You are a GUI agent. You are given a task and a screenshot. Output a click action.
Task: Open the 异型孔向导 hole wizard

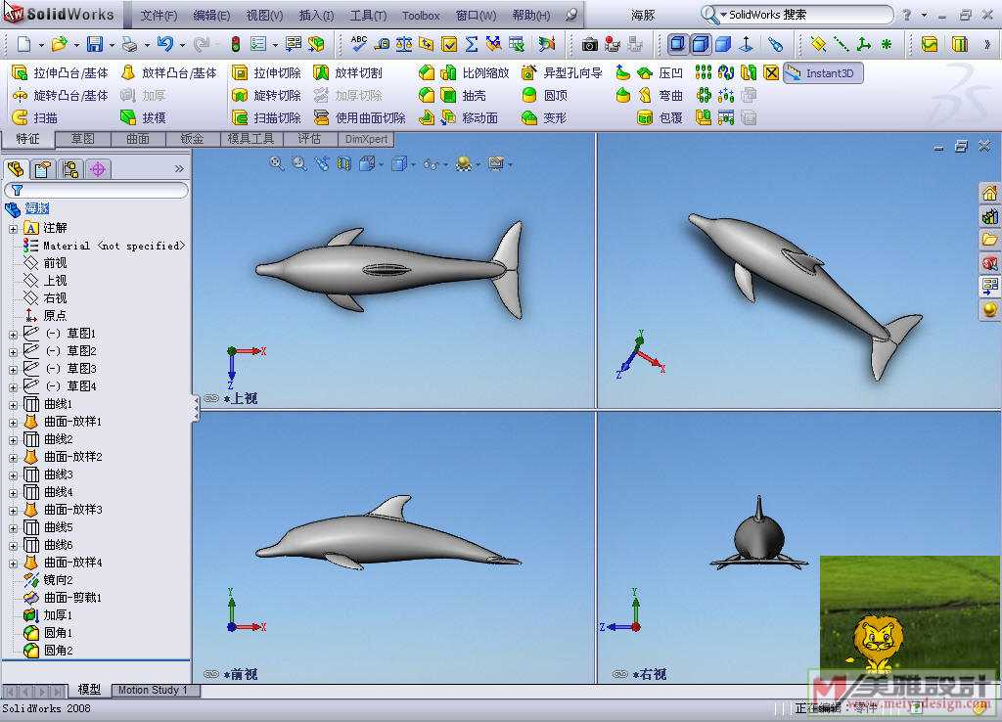tap(562, 72)
